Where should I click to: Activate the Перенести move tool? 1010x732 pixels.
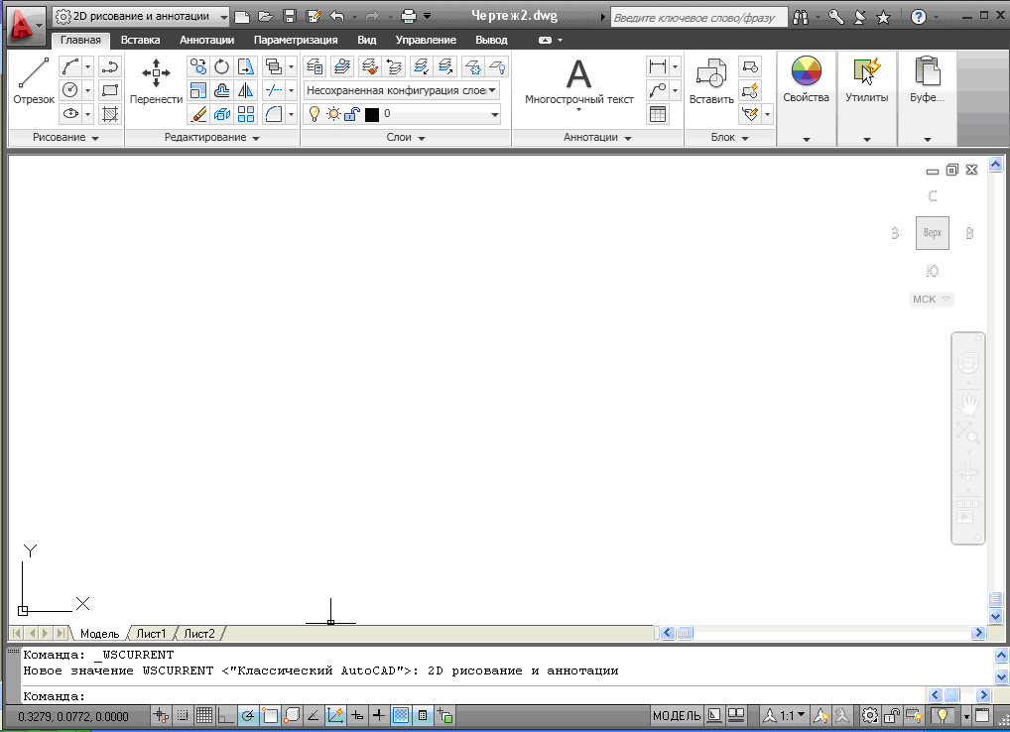click(156, 81)
